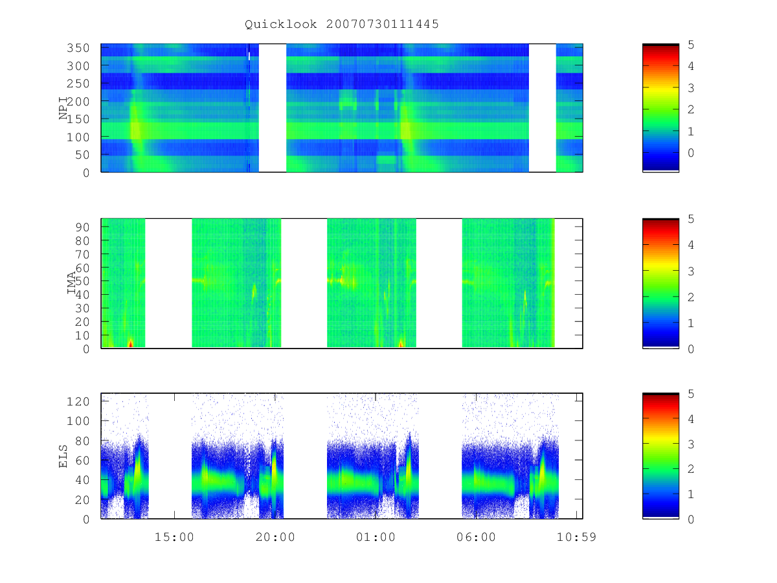777x583 pixels.
Task: Click the IMA color scale bar
Action: click(660, 284)
